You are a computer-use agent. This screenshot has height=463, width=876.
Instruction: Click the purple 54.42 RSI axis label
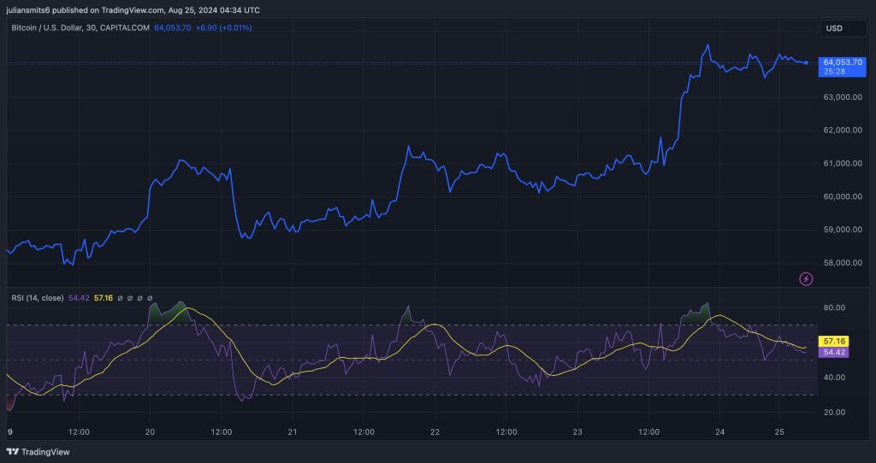point(834,352)
